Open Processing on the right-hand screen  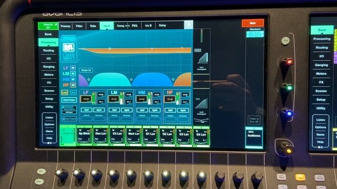(x=322, y=39)
